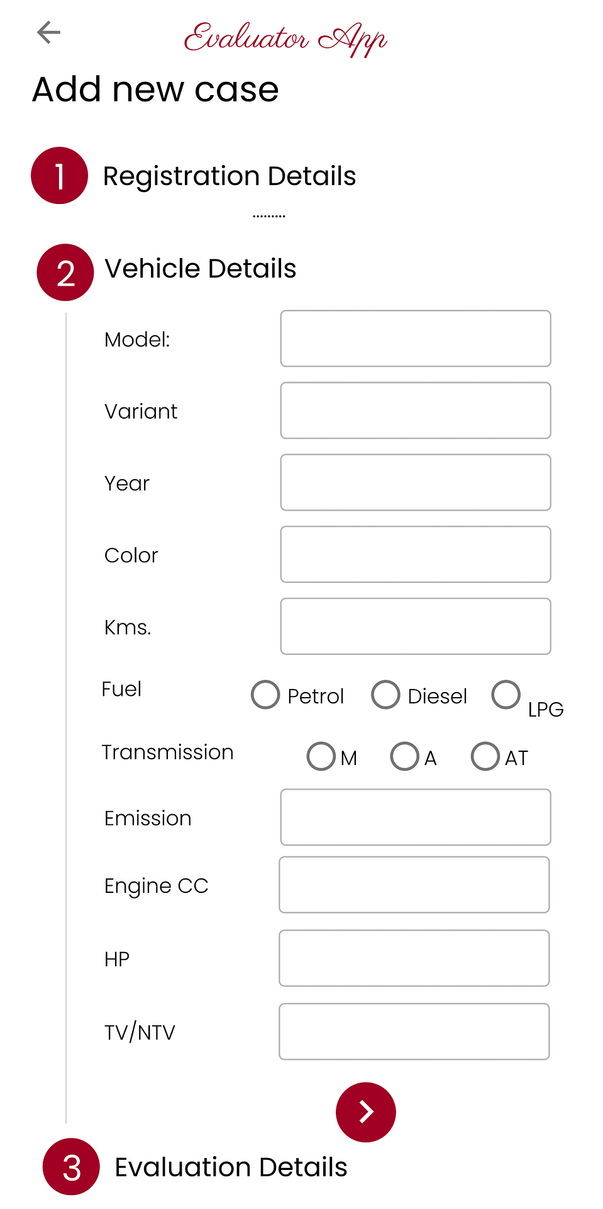Focus the Year input field
This screenshot has width=603, height=1209.
pos(416,482)
